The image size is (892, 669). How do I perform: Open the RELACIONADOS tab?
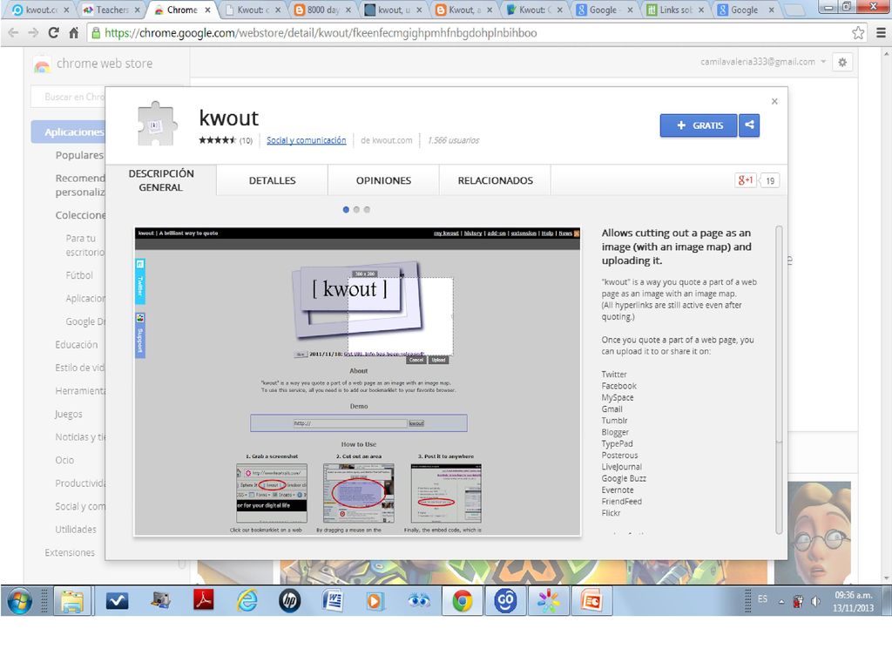click(496, 180)
